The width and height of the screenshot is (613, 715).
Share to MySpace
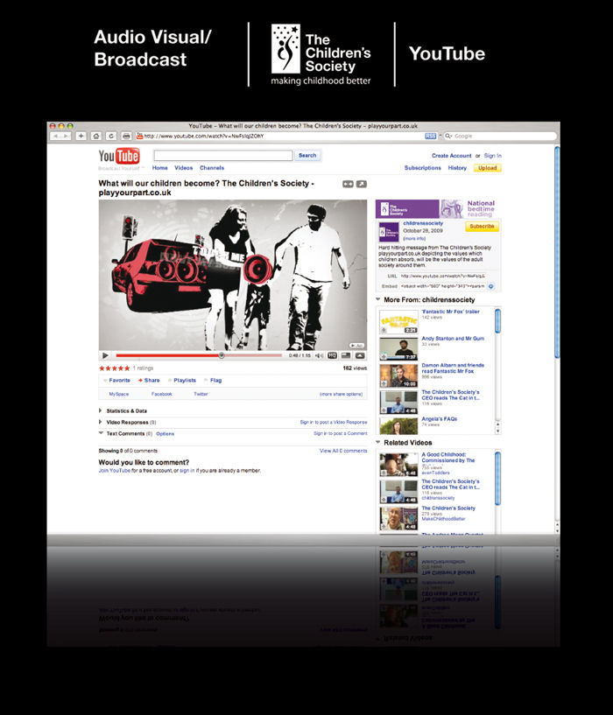point(119,394)
